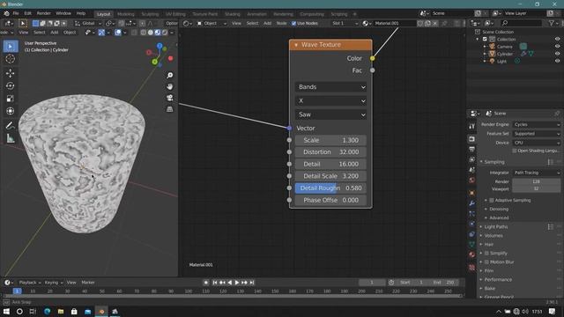Image resolution: width=564 pixels, height=317 pixels.
Task: Activate the Rotate tool
Action: pyautogui.click(x=10, y=86)
